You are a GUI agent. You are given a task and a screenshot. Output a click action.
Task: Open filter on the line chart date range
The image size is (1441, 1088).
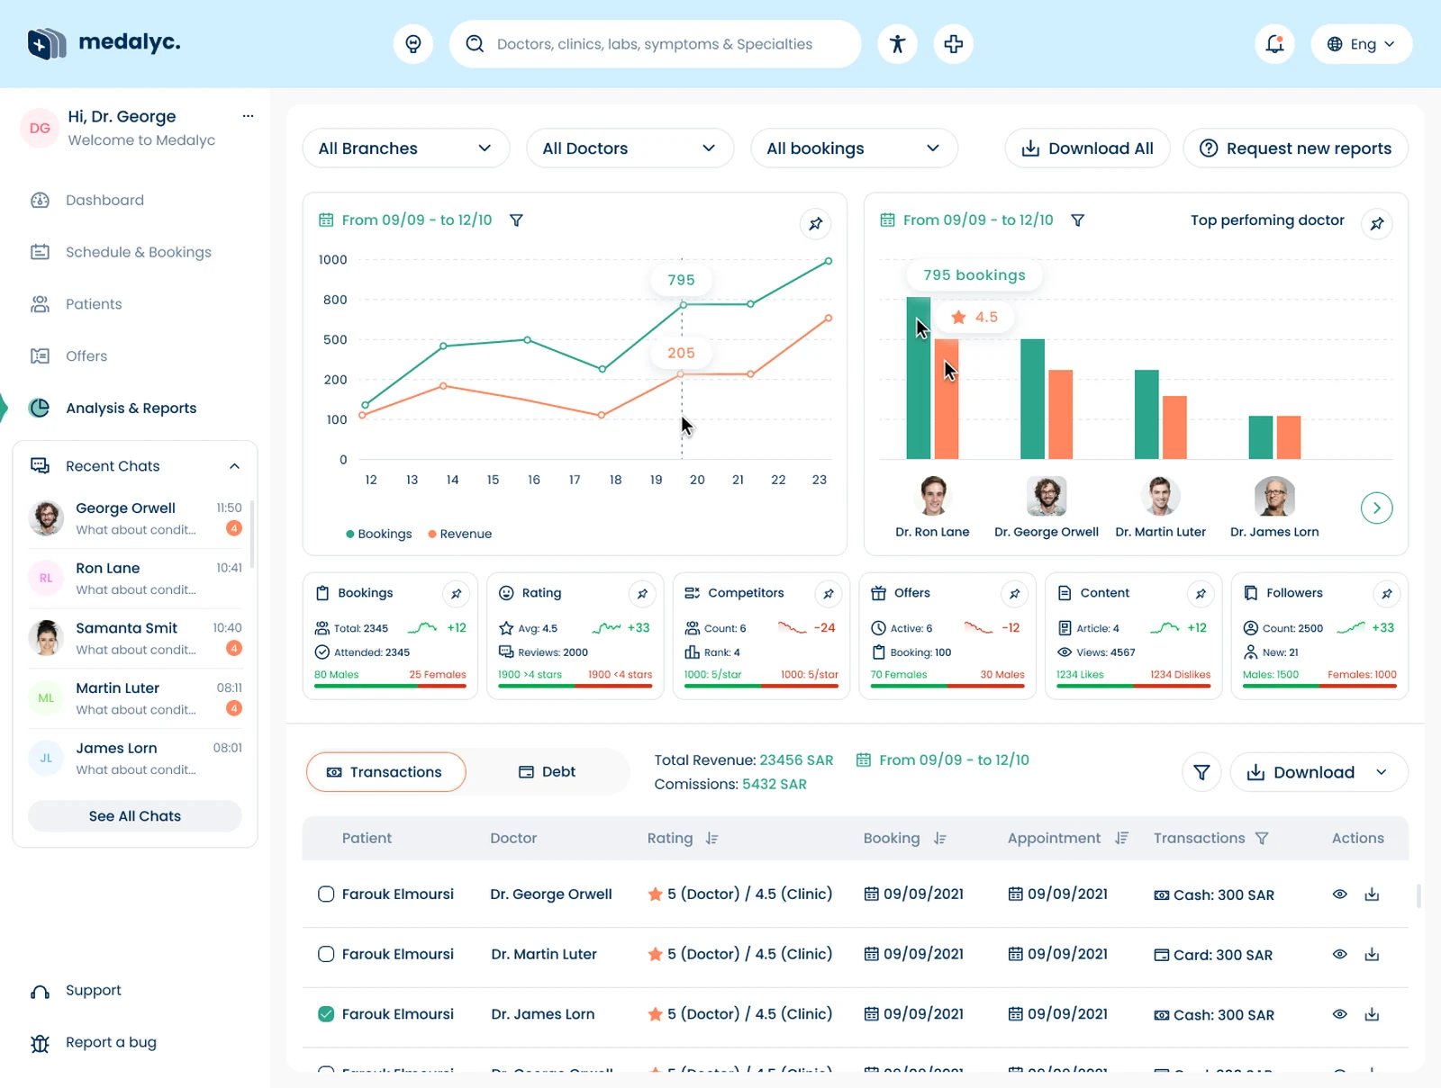point(516,220)
